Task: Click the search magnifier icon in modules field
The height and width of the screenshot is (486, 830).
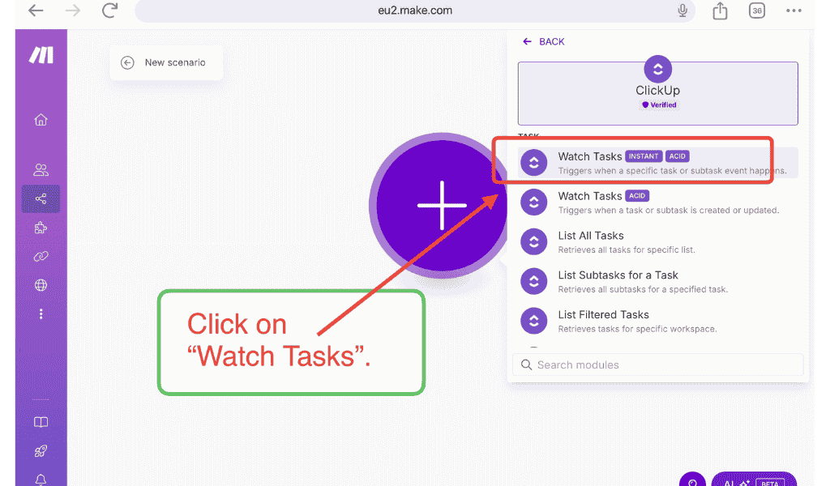Action: coord(526,364)
